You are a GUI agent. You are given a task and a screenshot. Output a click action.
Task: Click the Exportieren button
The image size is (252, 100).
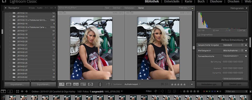pyautogui.click(x=43, y=84)
